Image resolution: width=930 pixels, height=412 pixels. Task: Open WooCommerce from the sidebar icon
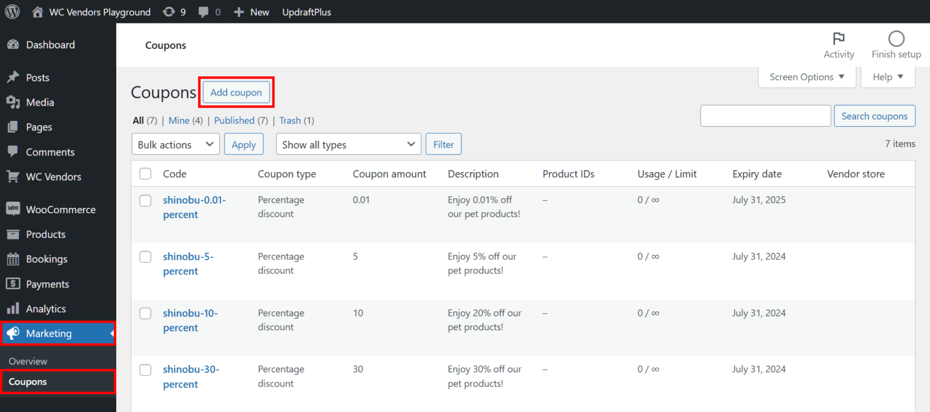[14, 209]
